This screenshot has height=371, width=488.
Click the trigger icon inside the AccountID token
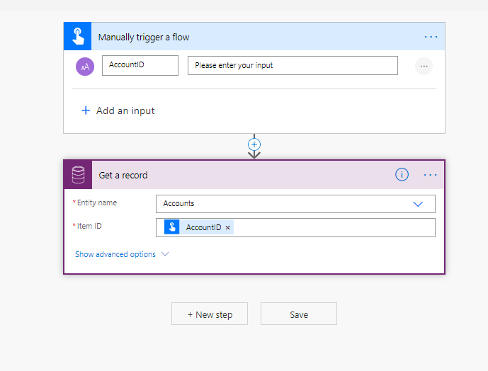(x=172, y=227)
